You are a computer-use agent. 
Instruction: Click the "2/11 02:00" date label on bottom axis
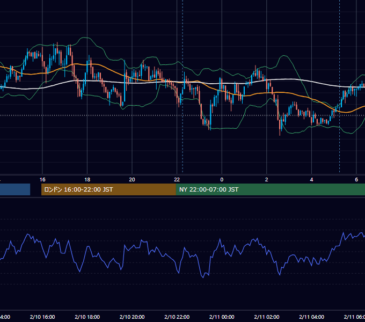267,317
